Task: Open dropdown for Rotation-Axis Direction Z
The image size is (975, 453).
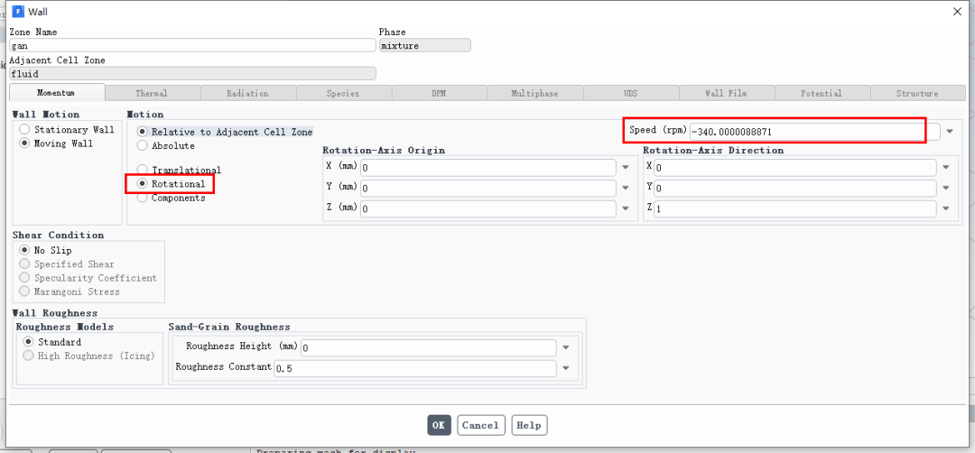Action: click(x=946, y=208)
